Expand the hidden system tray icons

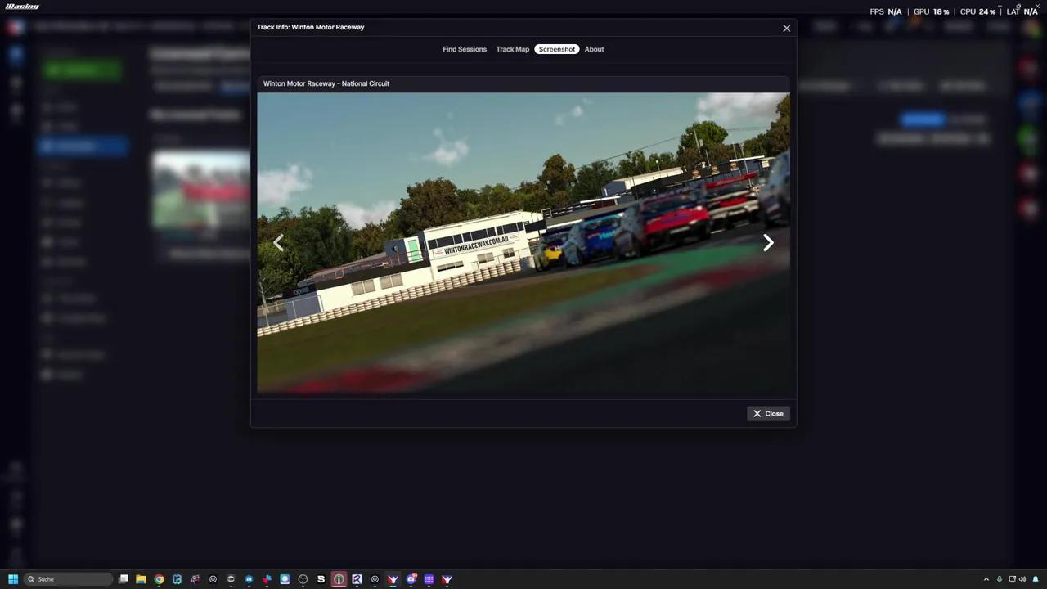coord(986,579)
